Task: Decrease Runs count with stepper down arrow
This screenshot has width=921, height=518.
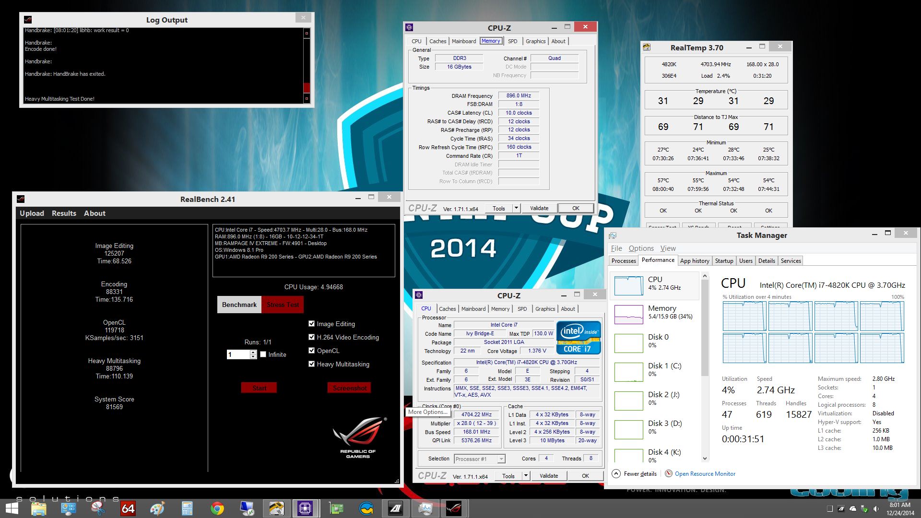Action: (253, 357)
